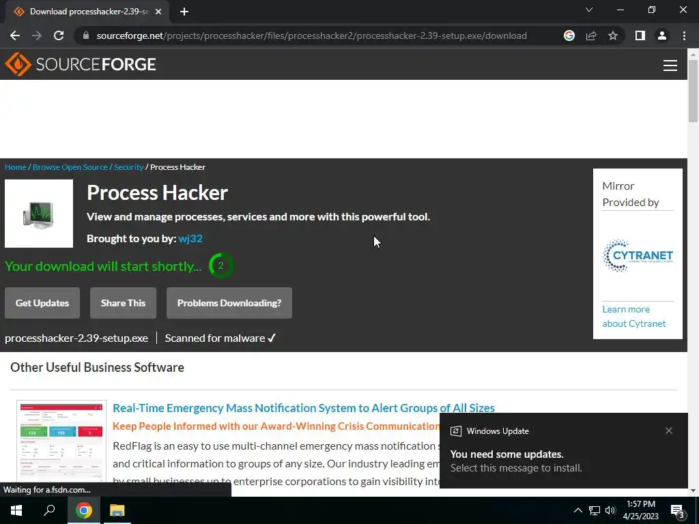
Task: Dismiss the Windows Update notification
Action: pyautogui.click(x=669, y=431)
